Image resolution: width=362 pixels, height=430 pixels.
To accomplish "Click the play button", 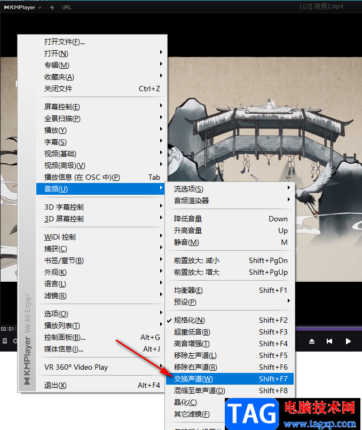I will click(x=348, y=341).
